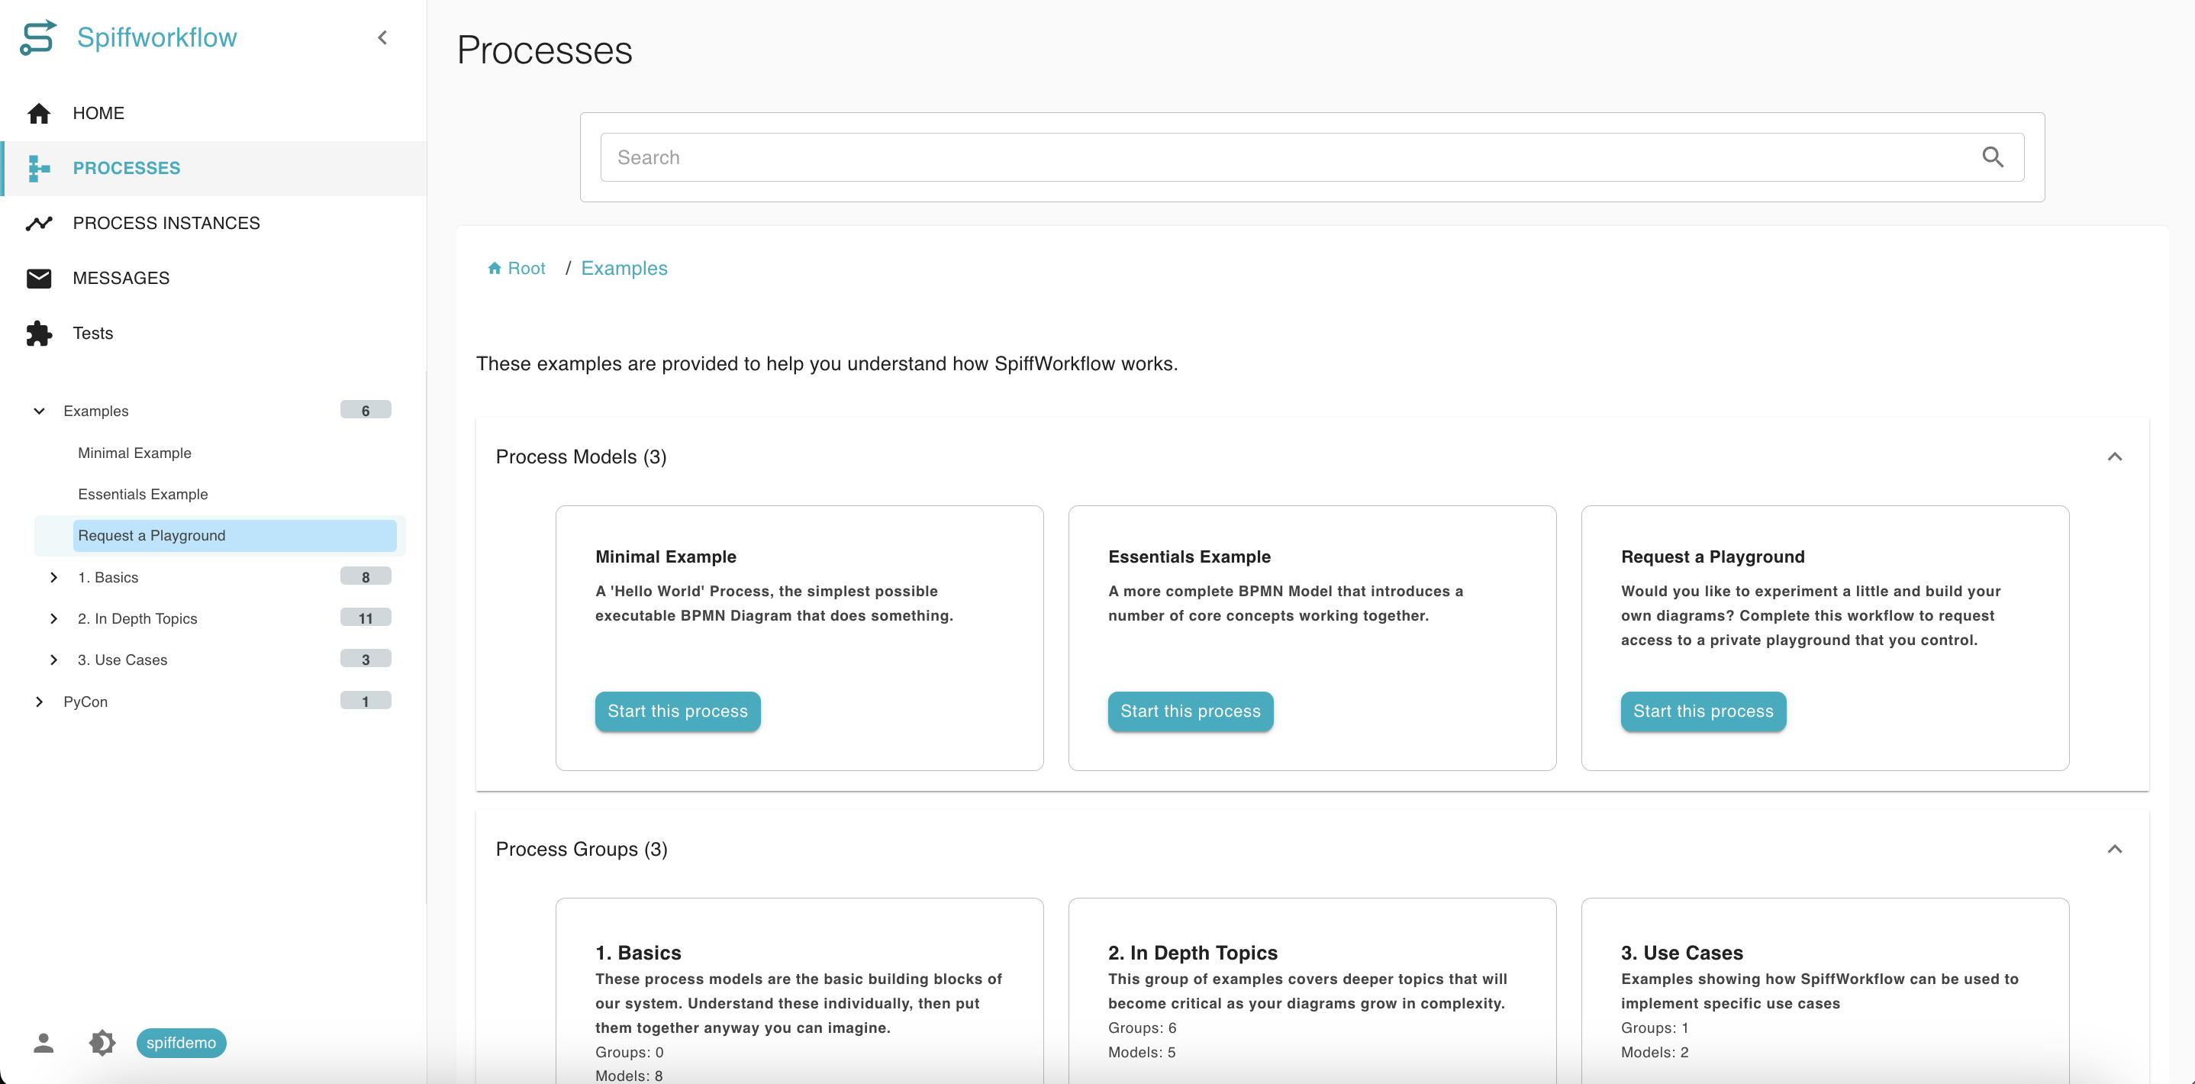Image resolution: width=2195 pixels, height=1084 pixels.
Task: Click the Home house icon
Action: pos(39,113)
